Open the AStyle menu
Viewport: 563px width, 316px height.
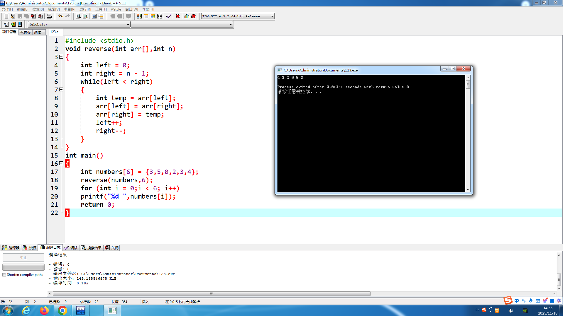click(116, 9)
